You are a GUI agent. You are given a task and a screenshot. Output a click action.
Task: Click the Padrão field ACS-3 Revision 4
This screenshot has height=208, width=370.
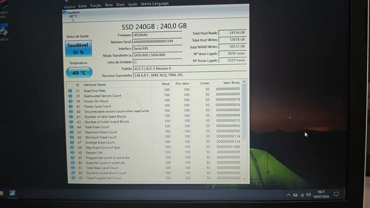click(190, 68)
